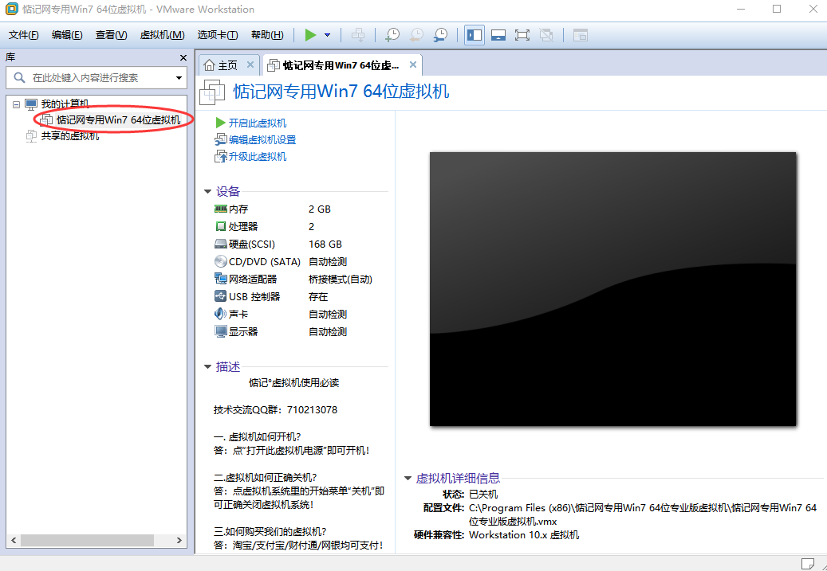
Task: Click the message log icon in status bar
Action: (808, 562)
